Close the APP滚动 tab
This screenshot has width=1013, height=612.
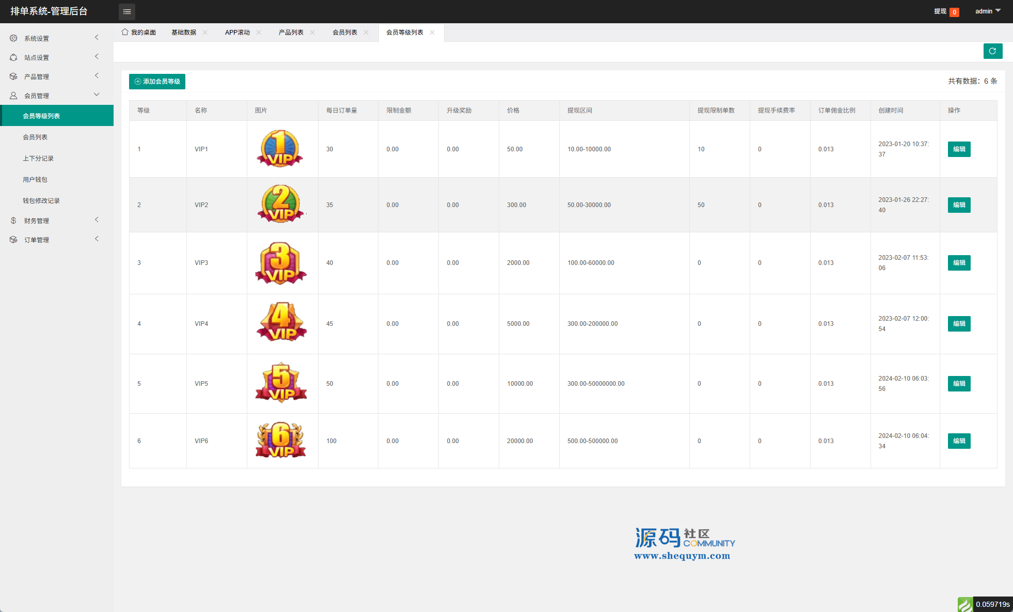pyautogui.click(x=259, y=32)
